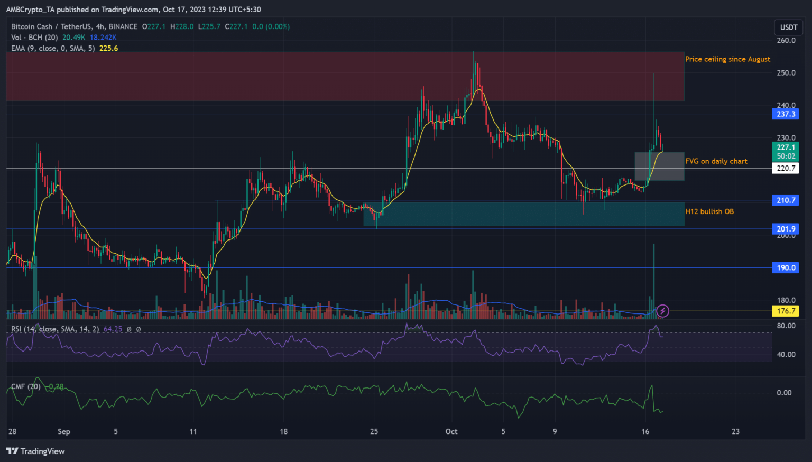Select the yellow 176.7 price tag

(786, 311)
